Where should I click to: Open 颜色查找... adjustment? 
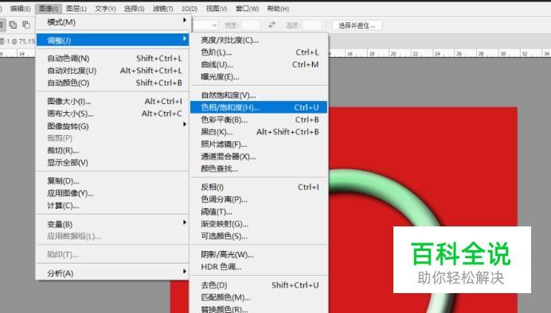pyautogui.click(x=259, y=168)
